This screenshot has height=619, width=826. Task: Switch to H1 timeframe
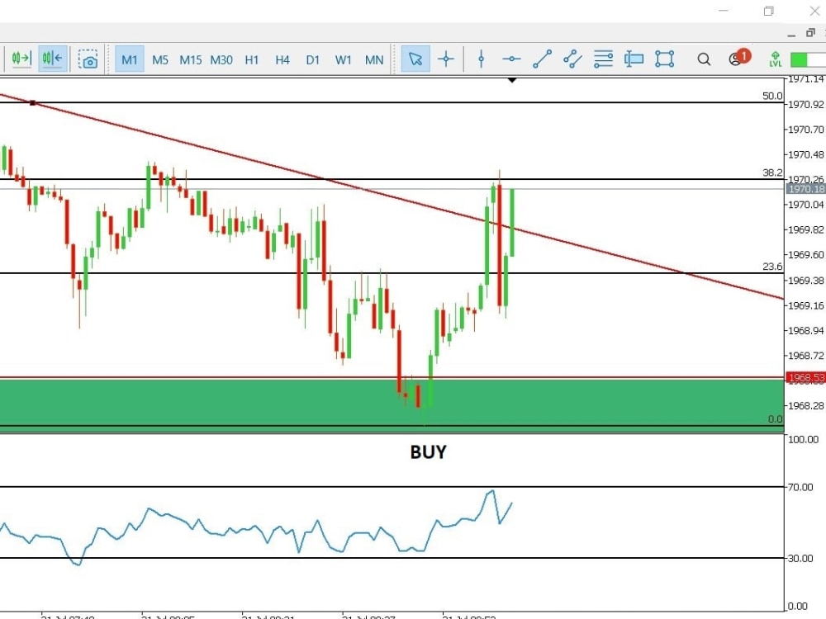pyautogui.click(x=252, y=60)
